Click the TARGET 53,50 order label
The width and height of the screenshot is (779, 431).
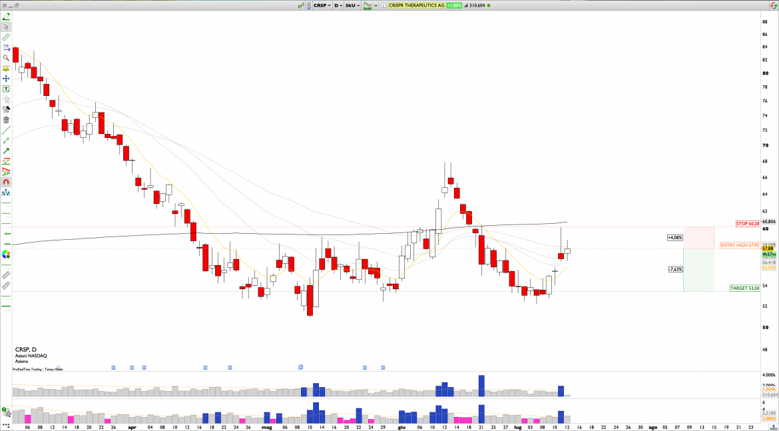(745, 288)
